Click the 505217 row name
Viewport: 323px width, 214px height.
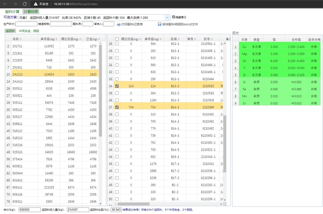pyautogui.click(x=17, y=117)
